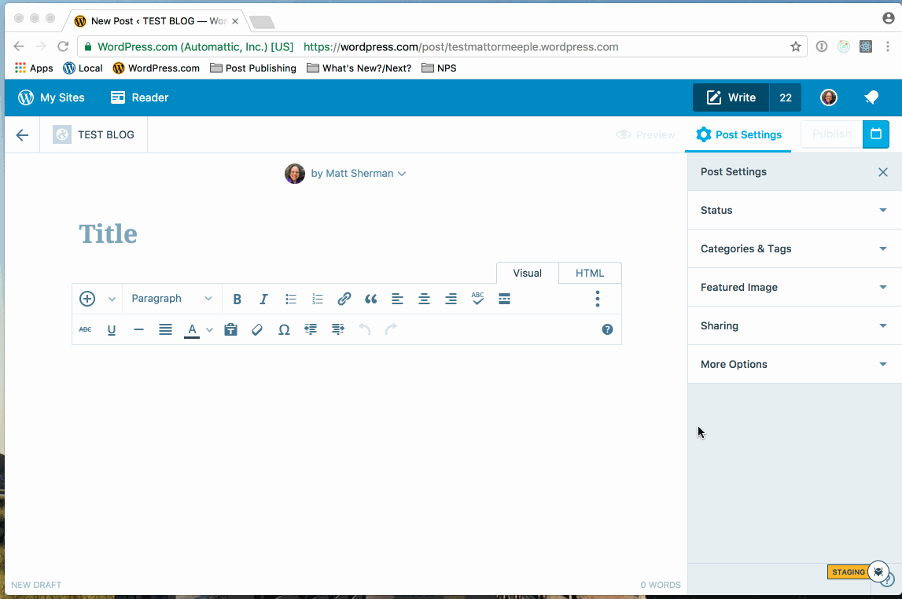
Task: Toggle paste as text
Action: [230, 329]
